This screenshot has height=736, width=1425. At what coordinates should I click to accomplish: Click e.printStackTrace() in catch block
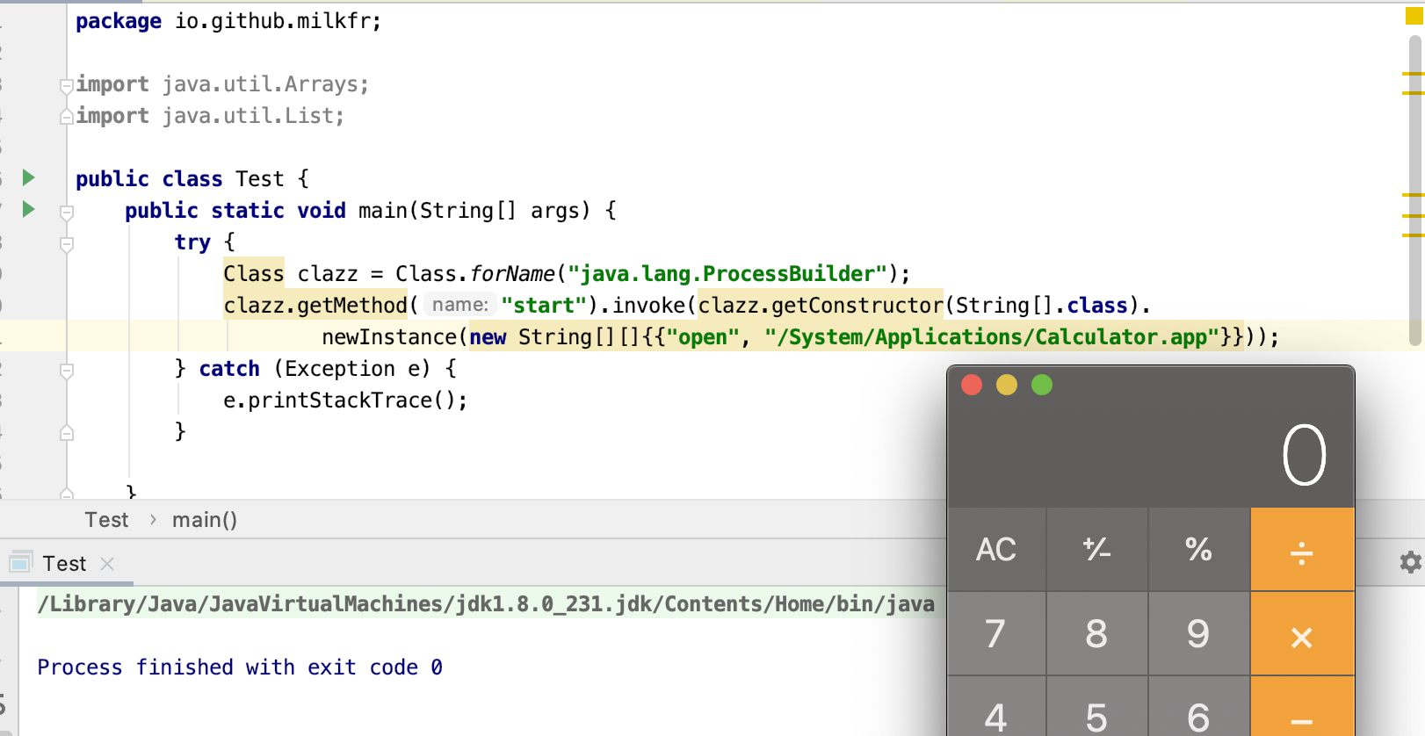344,400
